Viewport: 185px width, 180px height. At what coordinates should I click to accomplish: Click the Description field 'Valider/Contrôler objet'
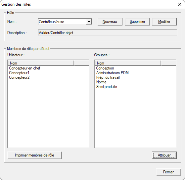click(x=107, y=33)
